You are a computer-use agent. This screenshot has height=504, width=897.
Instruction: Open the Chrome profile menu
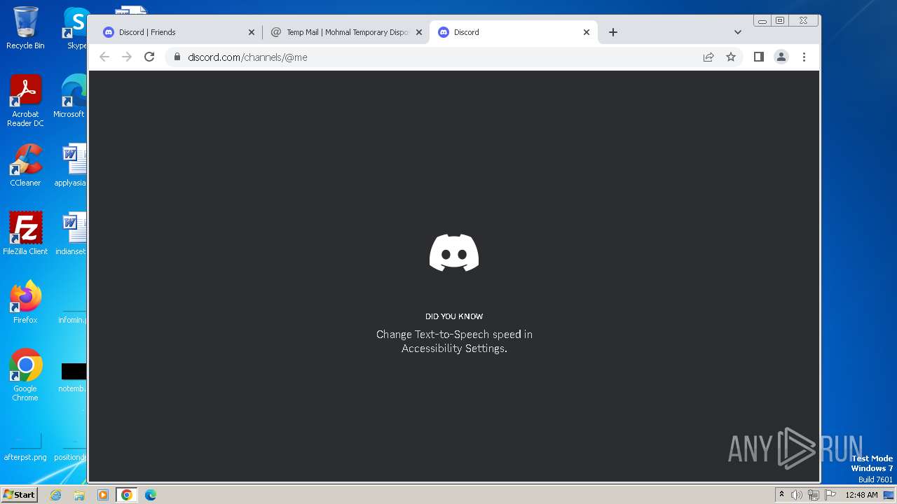click(781, 57)
